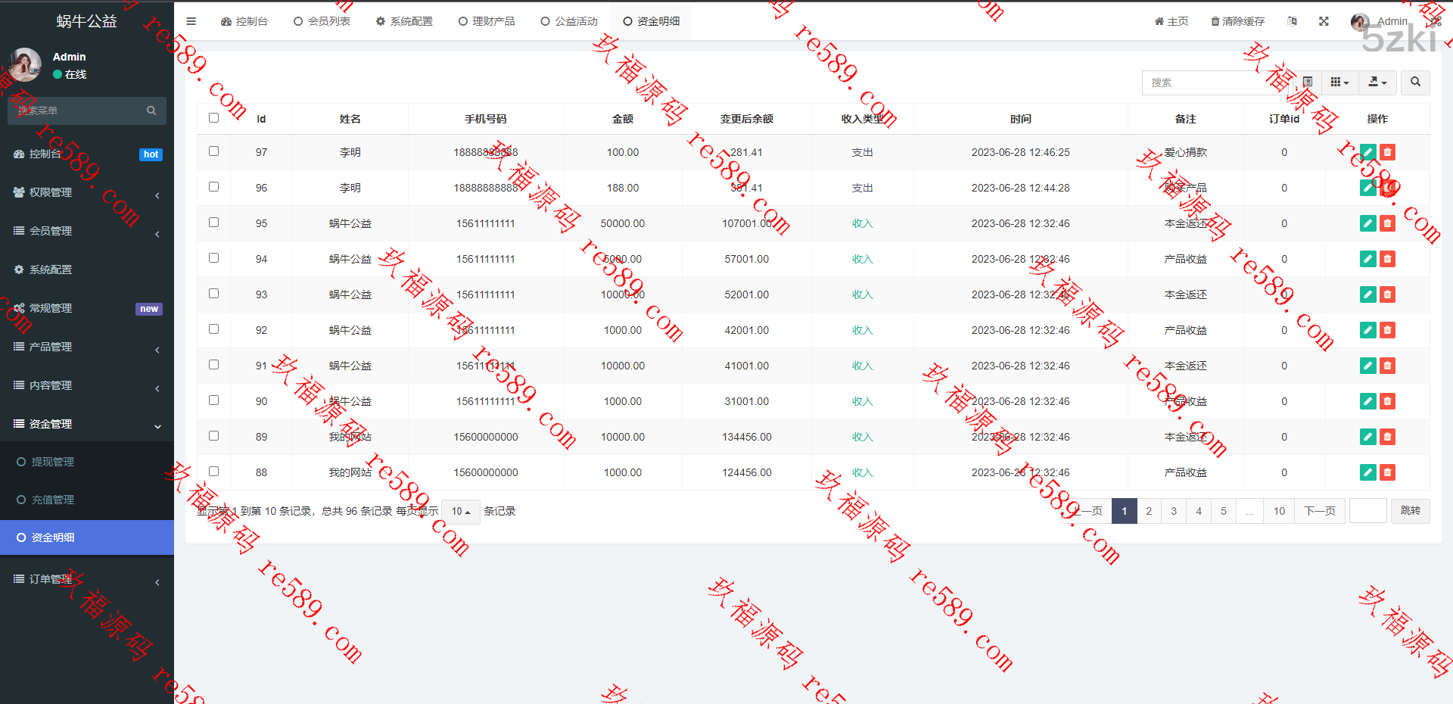The width and height of the screenshot is (1453, 704).
Task: Open the rows-per-page dropdown showing 10
Action: pyautogui.click(x=460, y=512)
